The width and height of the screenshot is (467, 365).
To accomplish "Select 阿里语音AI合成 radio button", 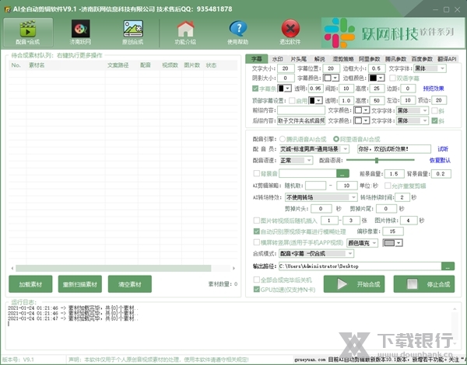I will coord(336,139).
